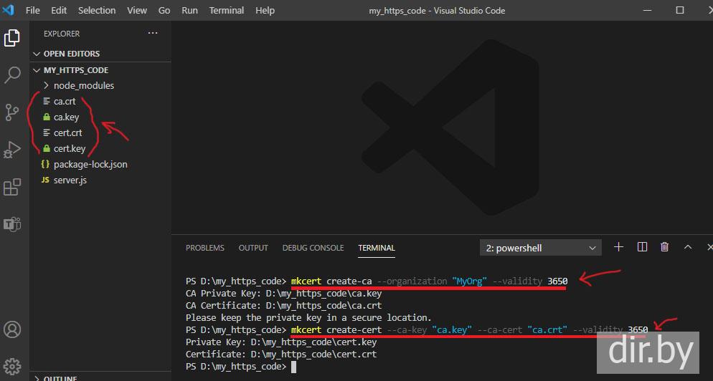Viewport: 713px width, 381px height.
Task: Switch to the PROBLEMS tab
Action: pos(204,248)
